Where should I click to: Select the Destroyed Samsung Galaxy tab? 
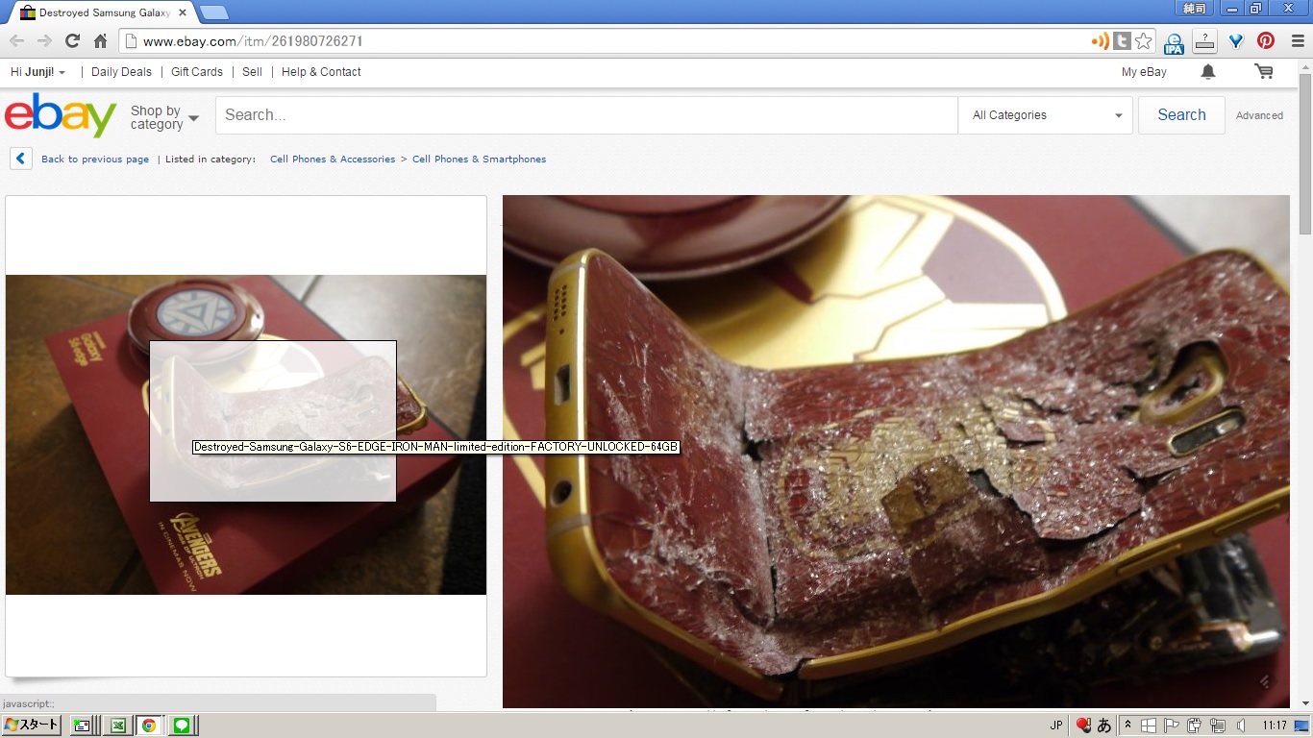(x=102, y=12)
